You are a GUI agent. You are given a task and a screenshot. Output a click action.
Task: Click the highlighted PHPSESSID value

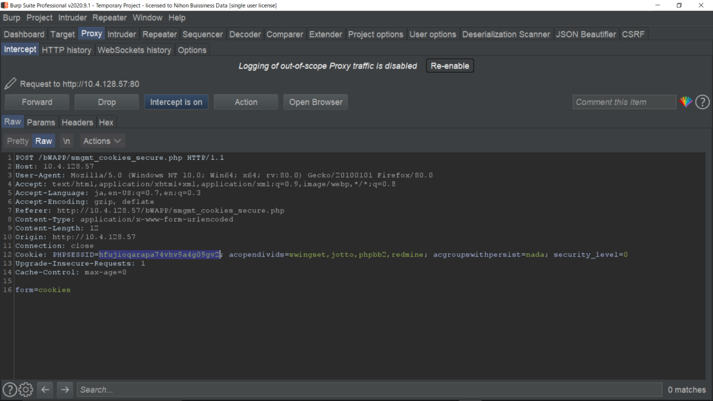[x=160, y=254]
